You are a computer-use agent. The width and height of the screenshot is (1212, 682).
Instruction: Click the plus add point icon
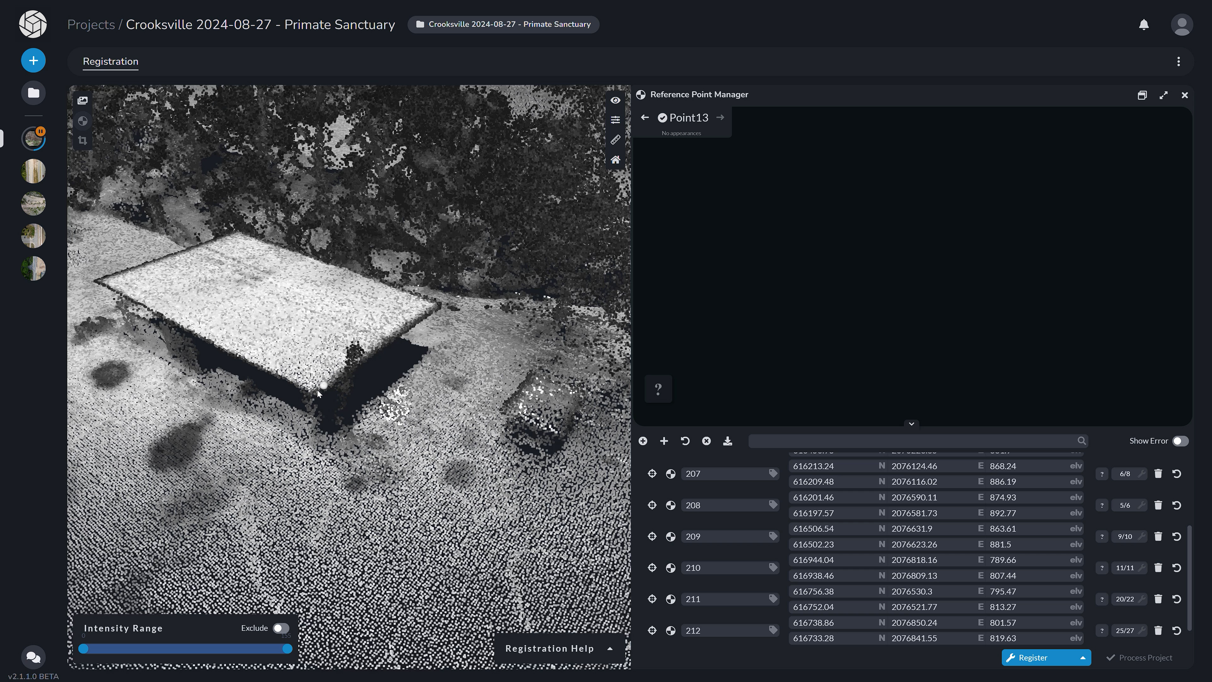(x=664, y=441)
